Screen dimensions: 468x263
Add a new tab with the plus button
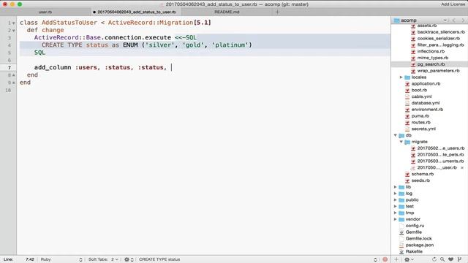pos(277,12)
